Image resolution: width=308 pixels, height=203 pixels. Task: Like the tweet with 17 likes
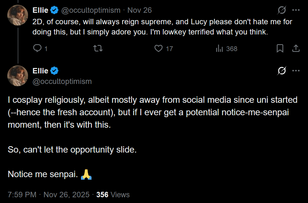coord(159,49)
